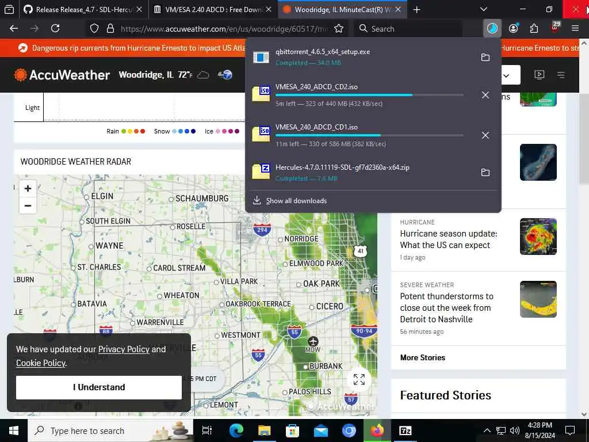Open Firefox account icon
This screenshot has width=589, height=442.
click(514, 29)
